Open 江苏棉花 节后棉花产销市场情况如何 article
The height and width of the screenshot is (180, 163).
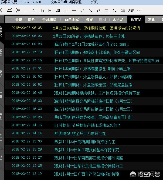coord(87,125)
